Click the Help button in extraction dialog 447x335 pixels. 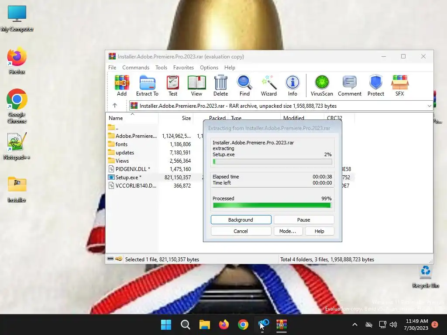tap(319, 231)
